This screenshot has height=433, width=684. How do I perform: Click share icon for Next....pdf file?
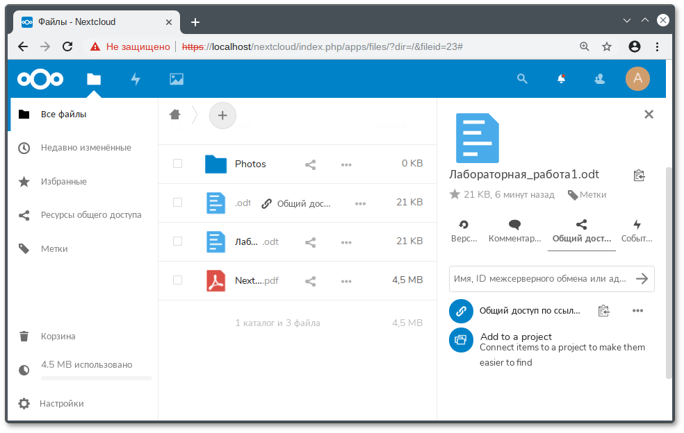[x=311, y=281]
